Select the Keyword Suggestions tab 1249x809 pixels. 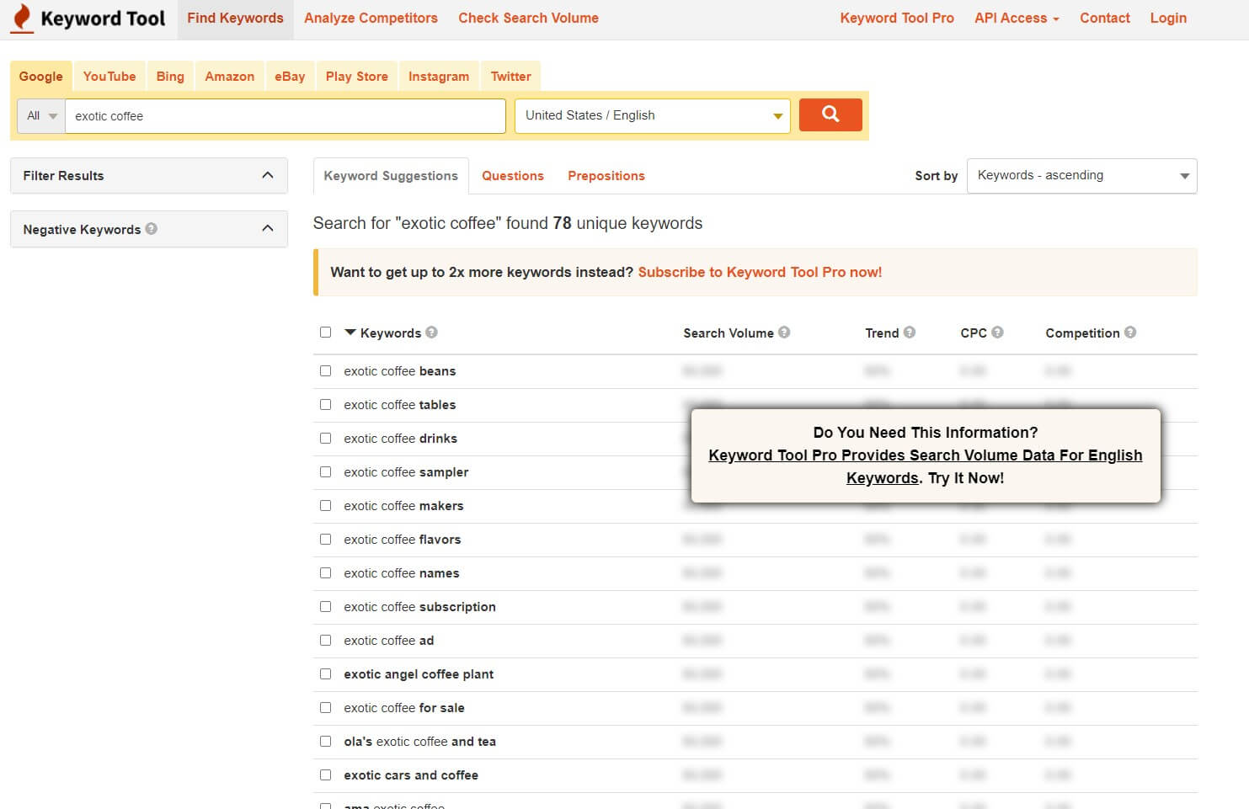click(391, 175)
